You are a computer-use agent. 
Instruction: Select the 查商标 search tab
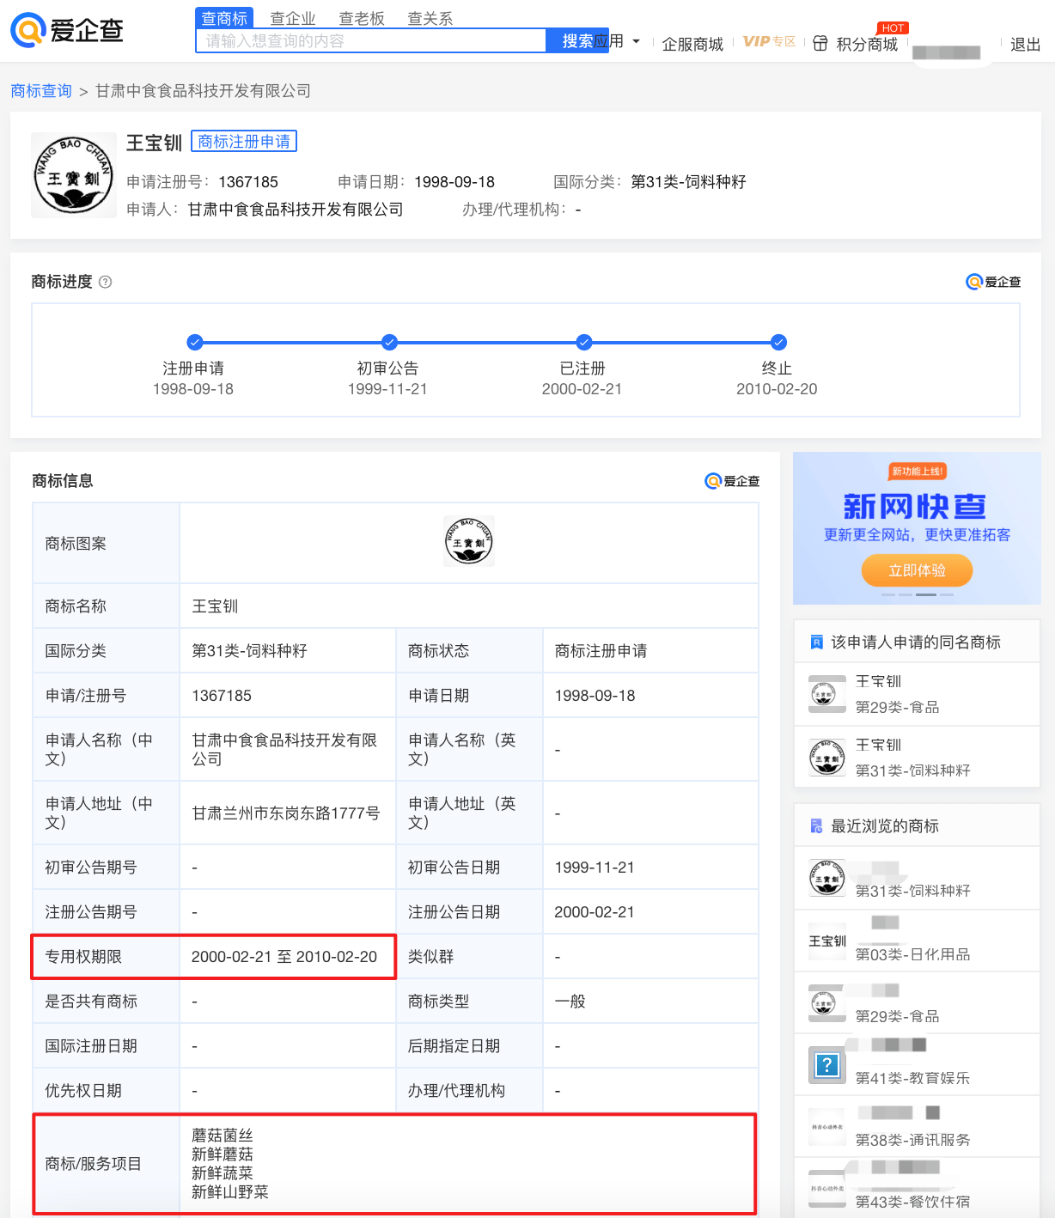(x=224, y=18)
